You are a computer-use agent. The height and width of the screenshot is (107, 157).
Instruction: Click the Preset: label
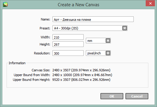45,28
